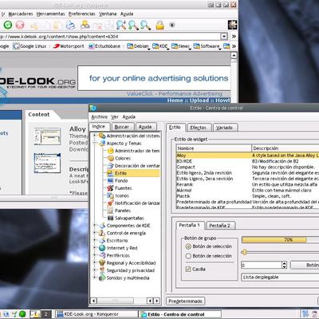Click the padlock security icon

(159, 25)
